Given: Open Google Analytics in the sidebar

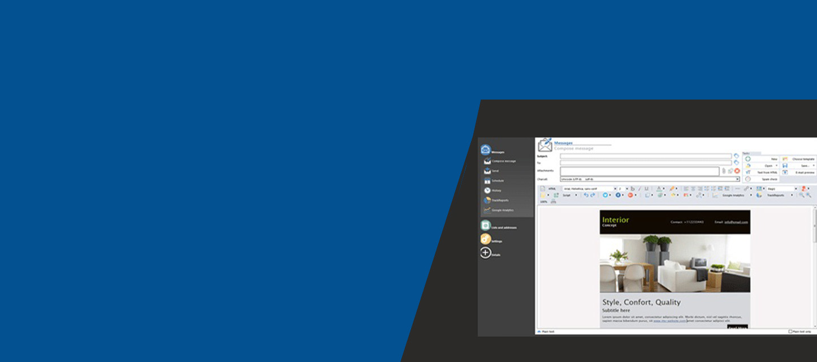Looking at the screenshot, I should (x=498, y=210).
